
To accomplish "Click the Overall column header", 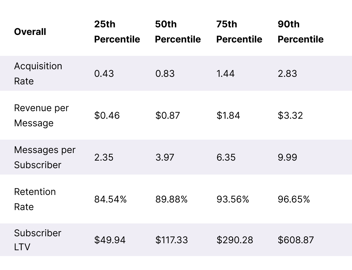I will pyautogui.click(x=30, y=32).
